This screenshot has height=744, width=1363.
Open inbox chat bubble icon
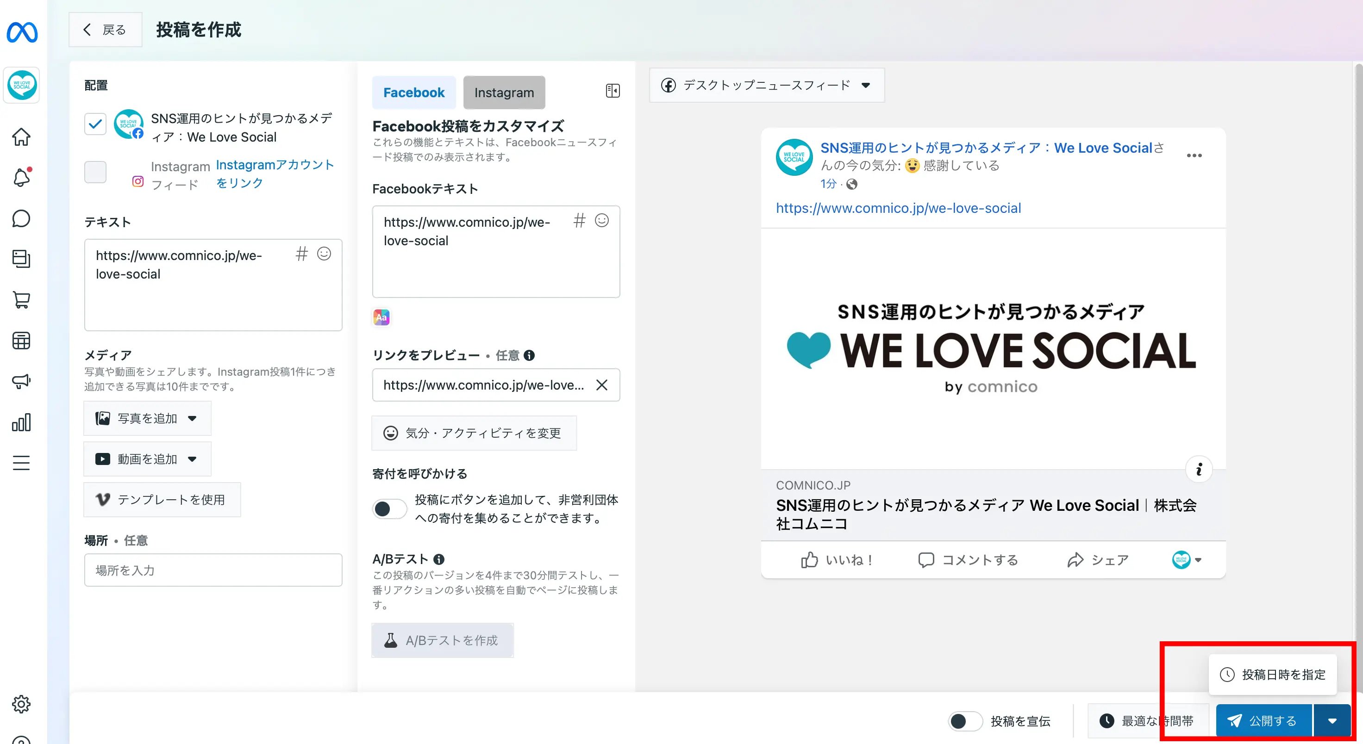click(21, 218)
